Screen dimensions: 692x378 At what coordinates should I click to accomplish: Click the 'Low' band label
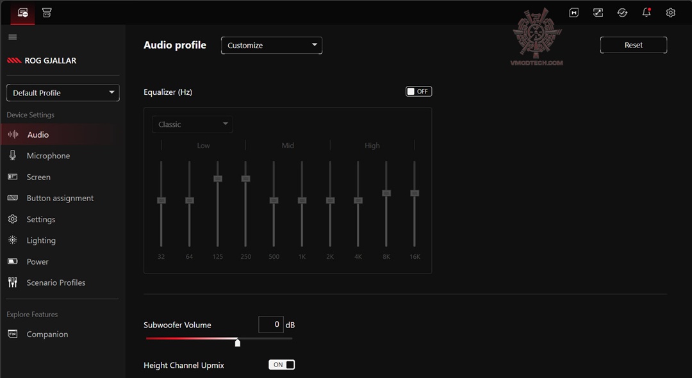point(204,145)
